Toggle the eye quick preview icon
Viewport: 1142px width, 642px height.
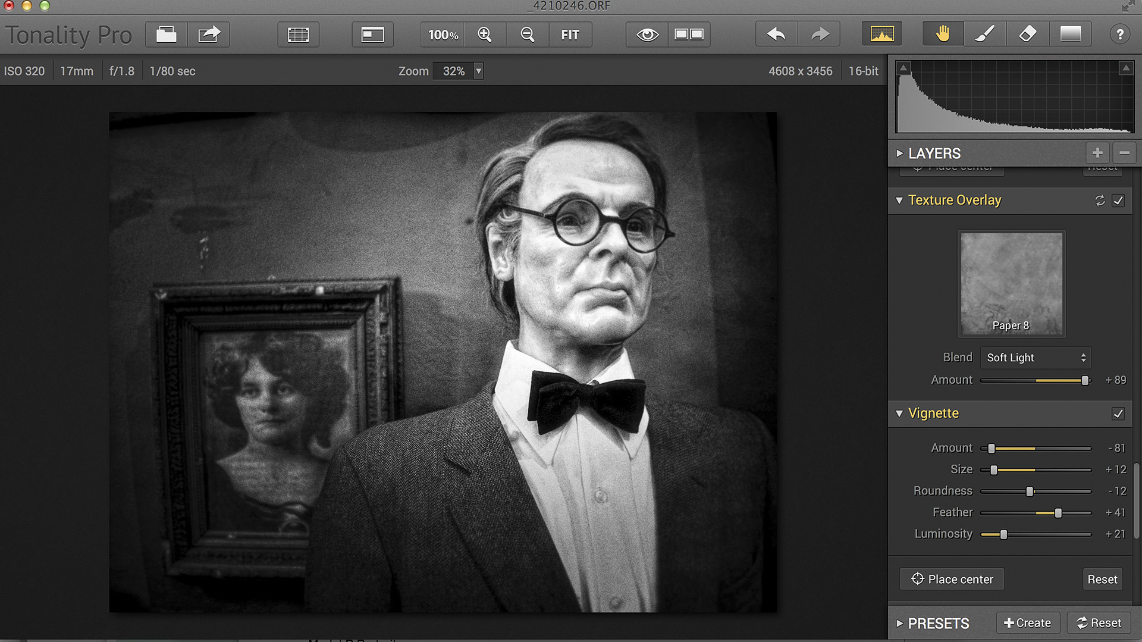pos(647,35)
